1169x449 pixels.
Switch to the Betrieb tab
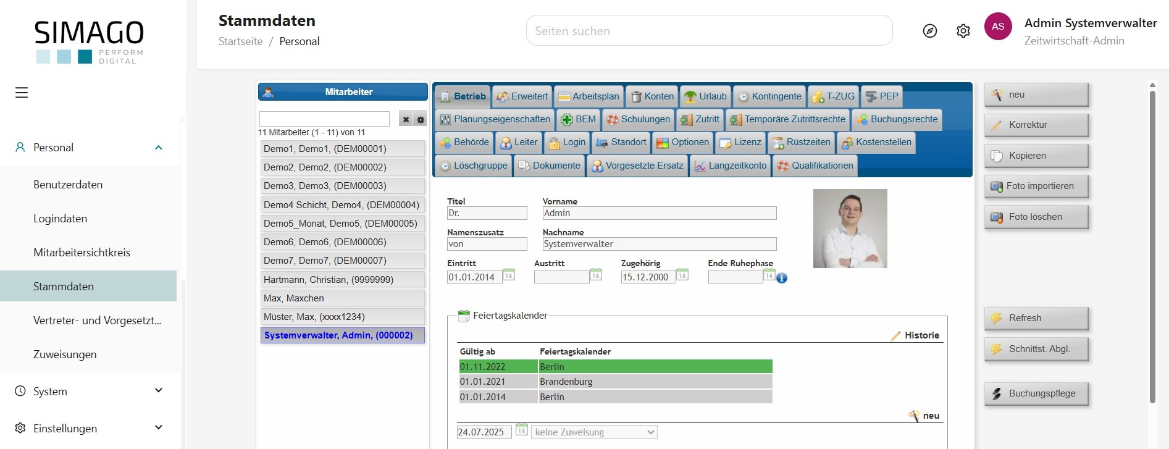tap(463, 96)
